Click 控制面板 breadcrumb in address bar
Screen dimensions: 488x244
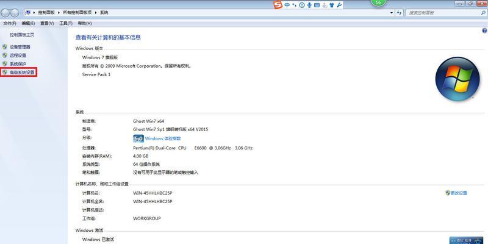[x=46, y=13]
